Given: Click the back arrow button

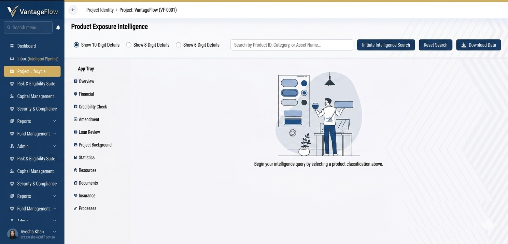Looking at the screenshot, I should [73, 10].
